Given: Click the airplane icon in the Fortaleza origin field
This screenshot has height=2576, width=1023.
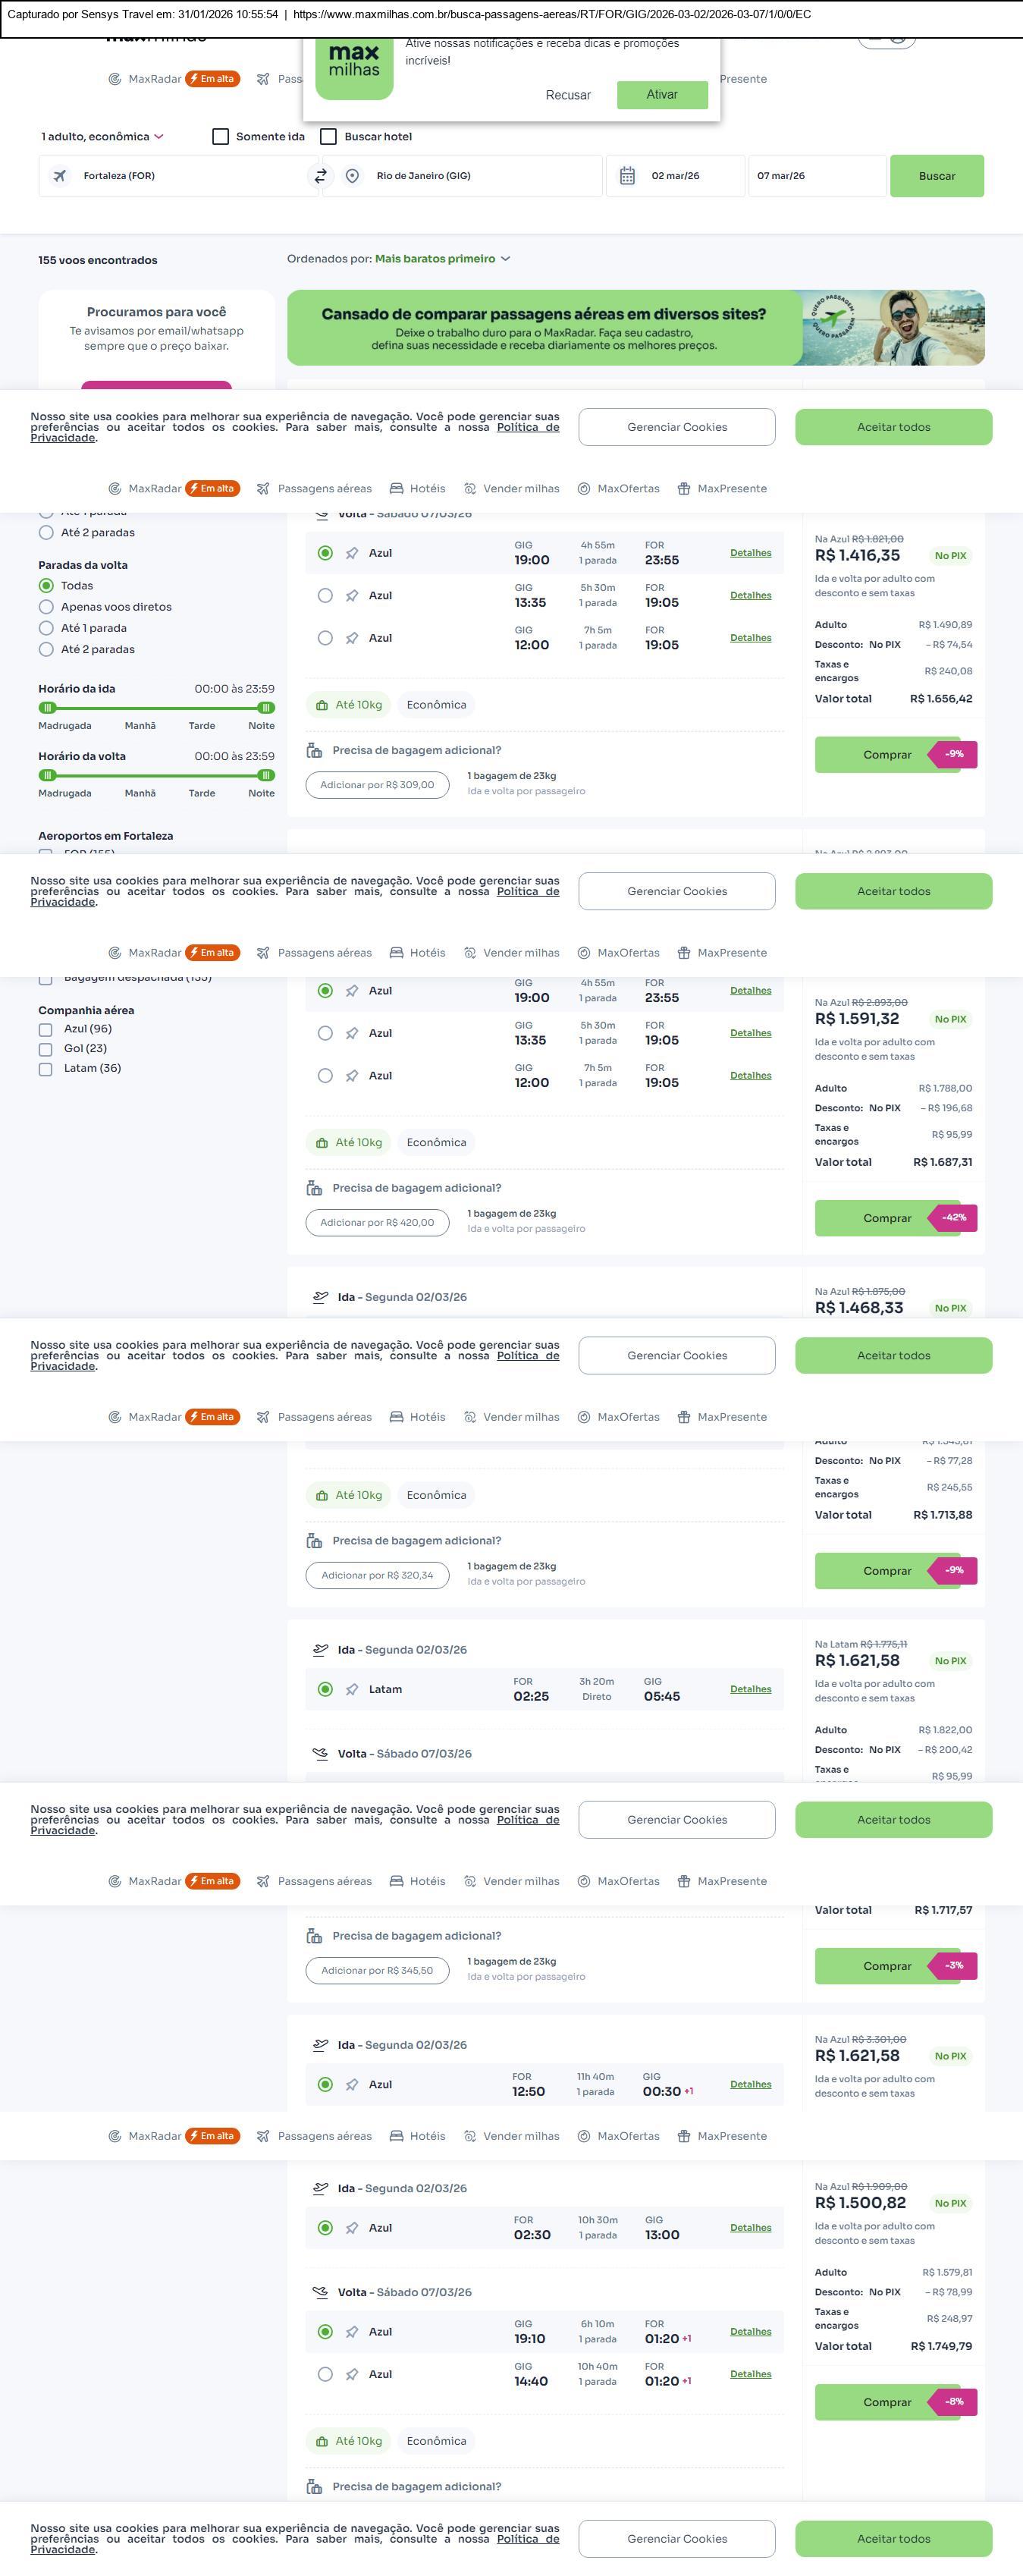Looking at the screenshot, I should tap(60, 176).
